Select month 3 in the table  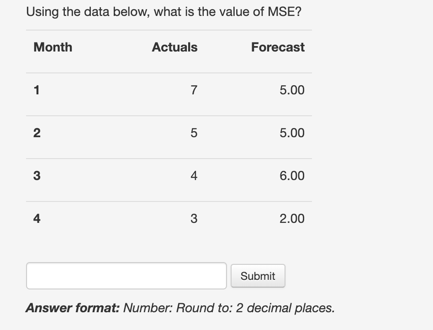tap(37, 175)
